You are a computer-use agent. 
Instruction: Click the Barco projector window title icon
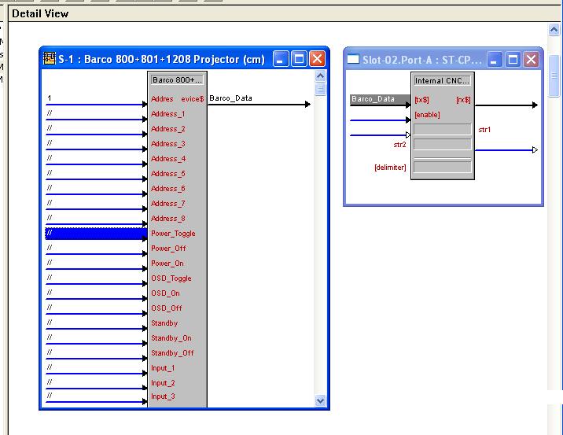point(50,58)
